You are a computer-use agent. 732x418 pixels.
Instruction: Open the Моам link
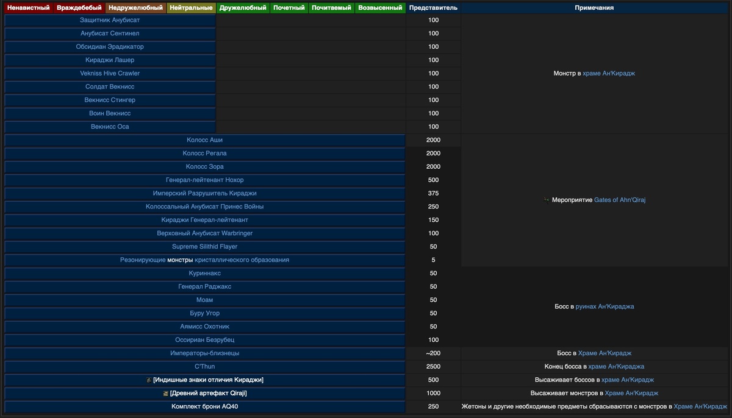click(204, 300)
